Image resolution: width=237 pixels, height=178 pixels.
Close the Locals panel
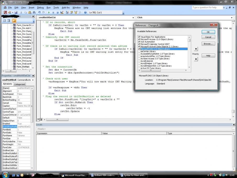(234, 124)
